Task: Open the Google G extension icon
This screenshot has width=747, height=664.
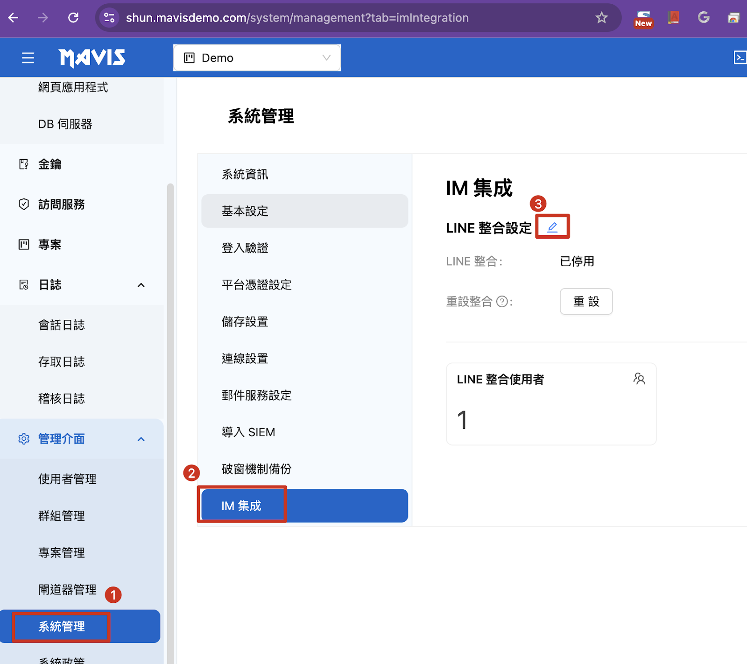Action: pyautogui.click(x=704, y=18)
